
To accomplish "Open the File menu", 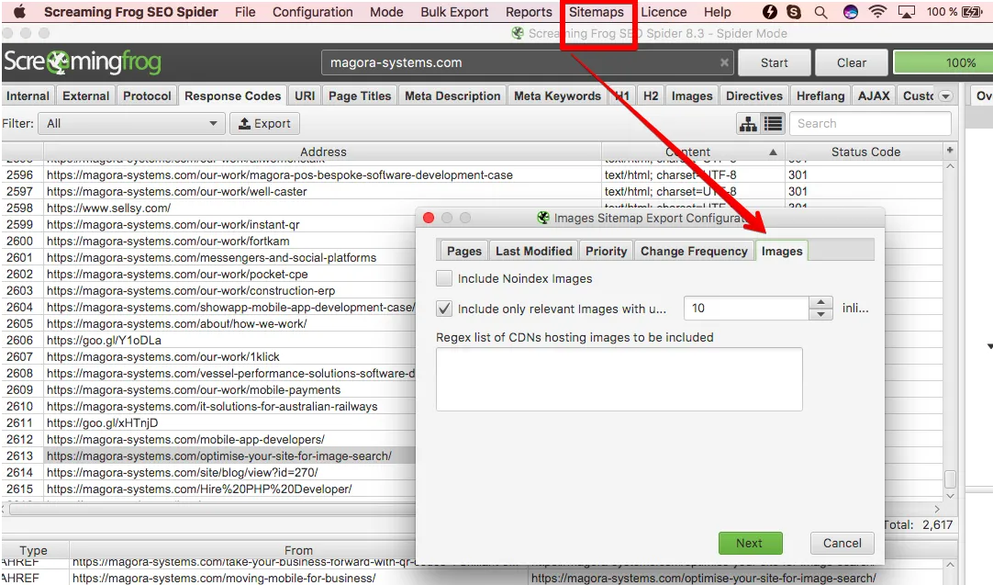I will click(x=245, y=12).
